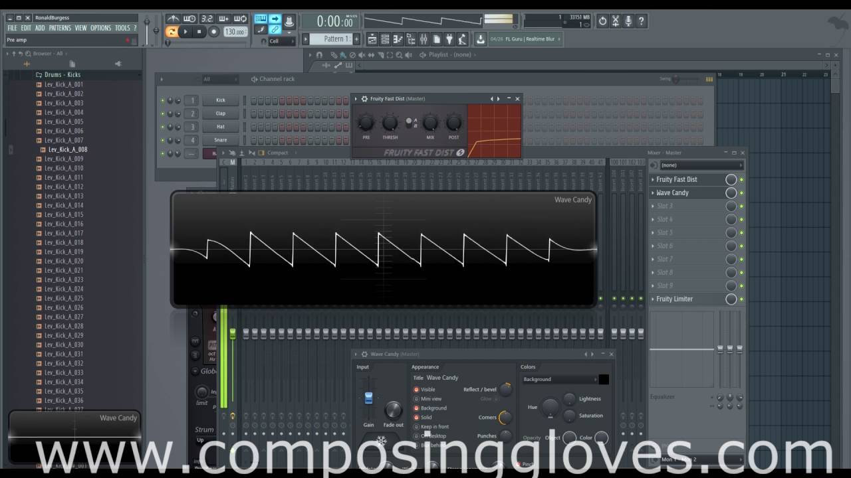Viewport: 851px width, 478px height.
Task: Toggle the A/B switch in Fruity Fast Dist
Action: pos(409,122)
